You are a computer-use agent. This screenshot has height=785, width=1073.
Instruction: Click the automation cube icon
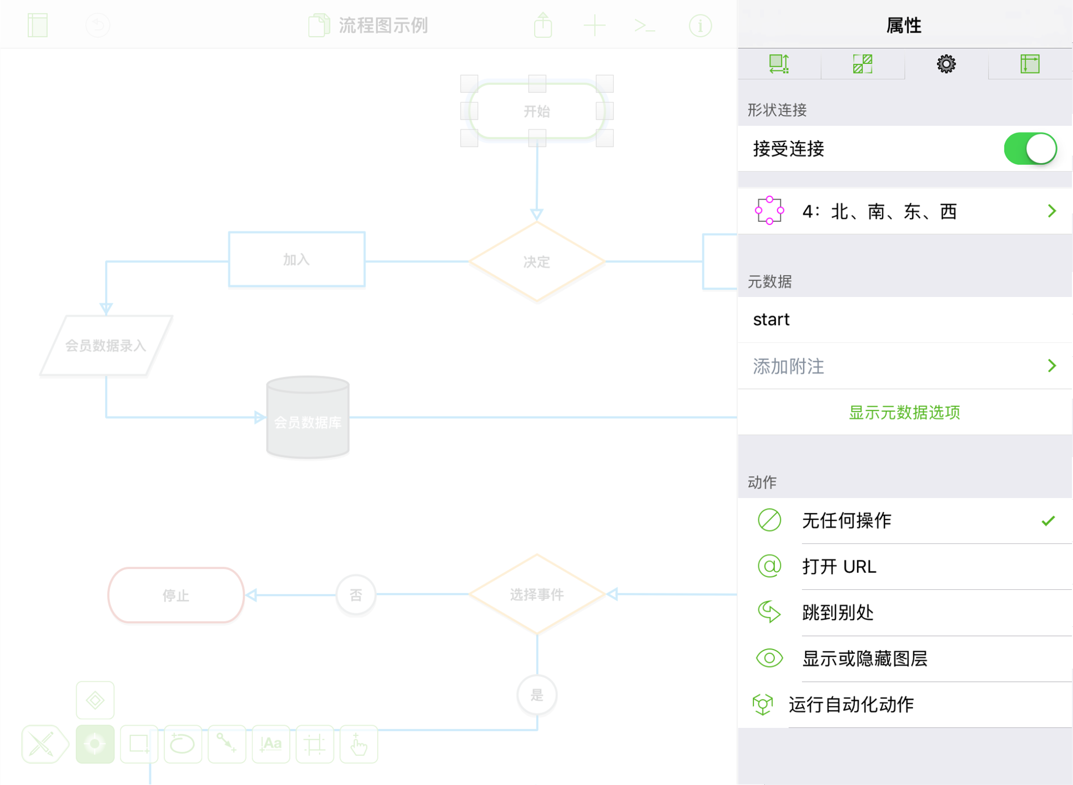(x=763, y=704)
